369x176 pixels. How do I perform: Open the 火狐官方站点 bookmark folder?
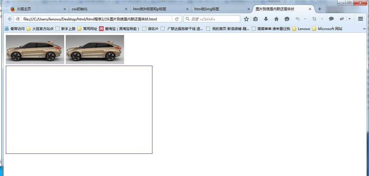click(40, 29)
